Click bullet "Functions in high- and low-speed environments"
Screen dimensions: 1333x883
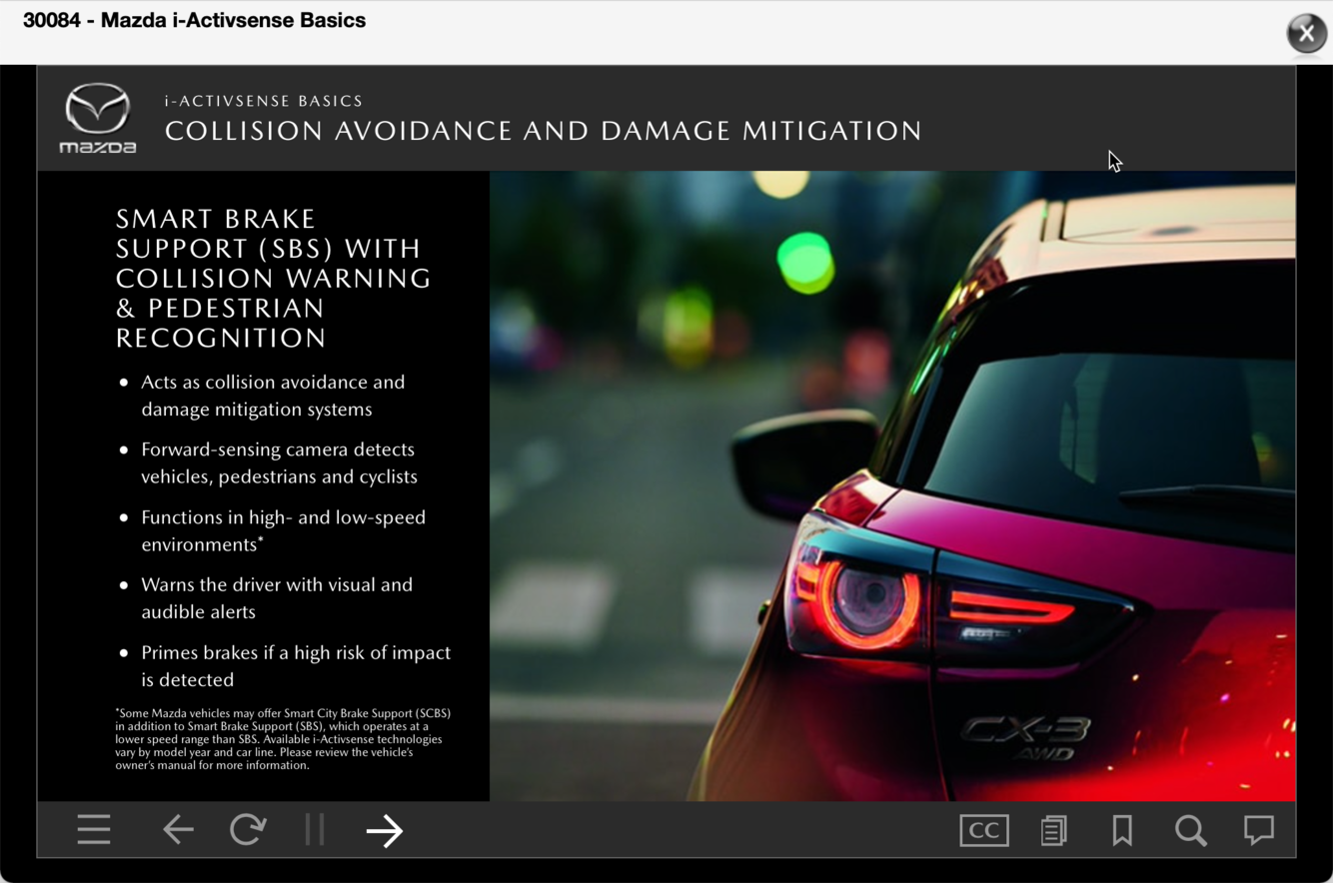[283, 530]
